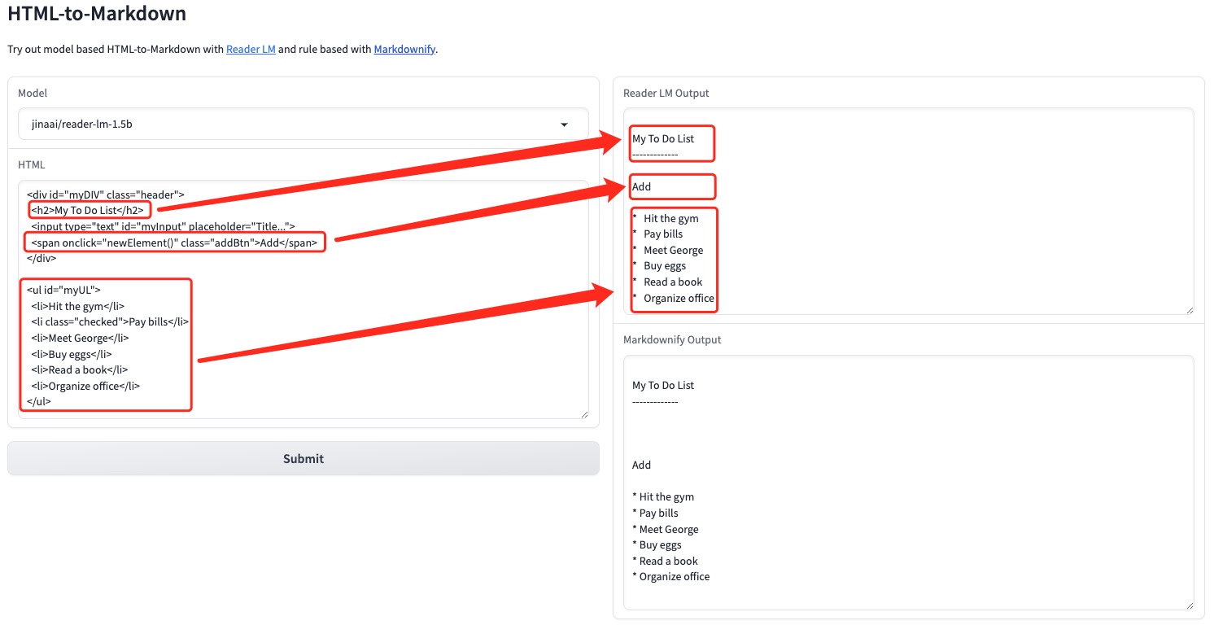
Task: Click Hit the gym in Markdownify Output
Action: pos(667,497)
